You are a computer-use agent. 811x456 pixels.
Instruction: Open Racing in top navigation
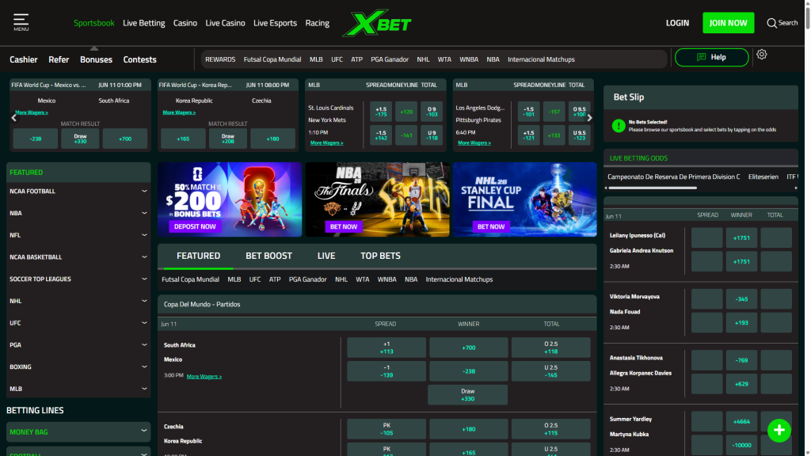317,23
